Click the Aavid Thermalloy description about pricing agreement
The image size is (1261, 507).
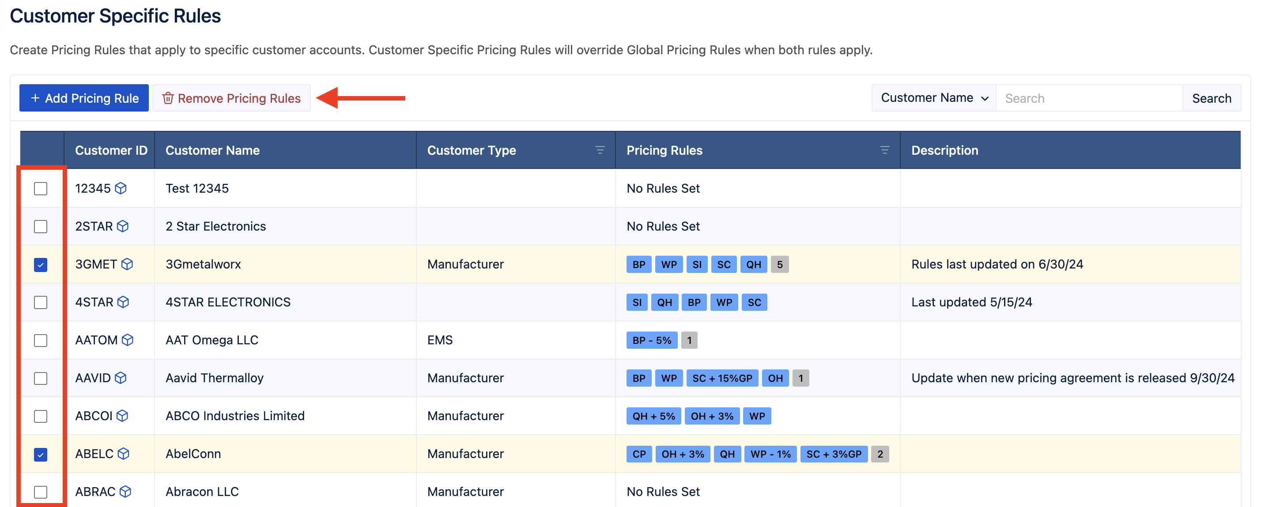(x=1072, y=377)
